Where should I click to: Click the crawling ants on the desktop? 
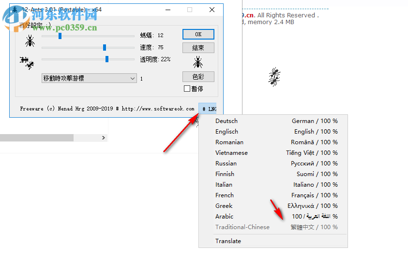274,77
